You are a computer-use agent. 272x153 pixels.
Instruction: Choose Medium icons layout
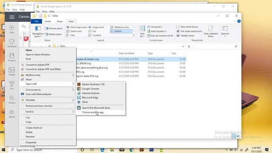point(120,27)
